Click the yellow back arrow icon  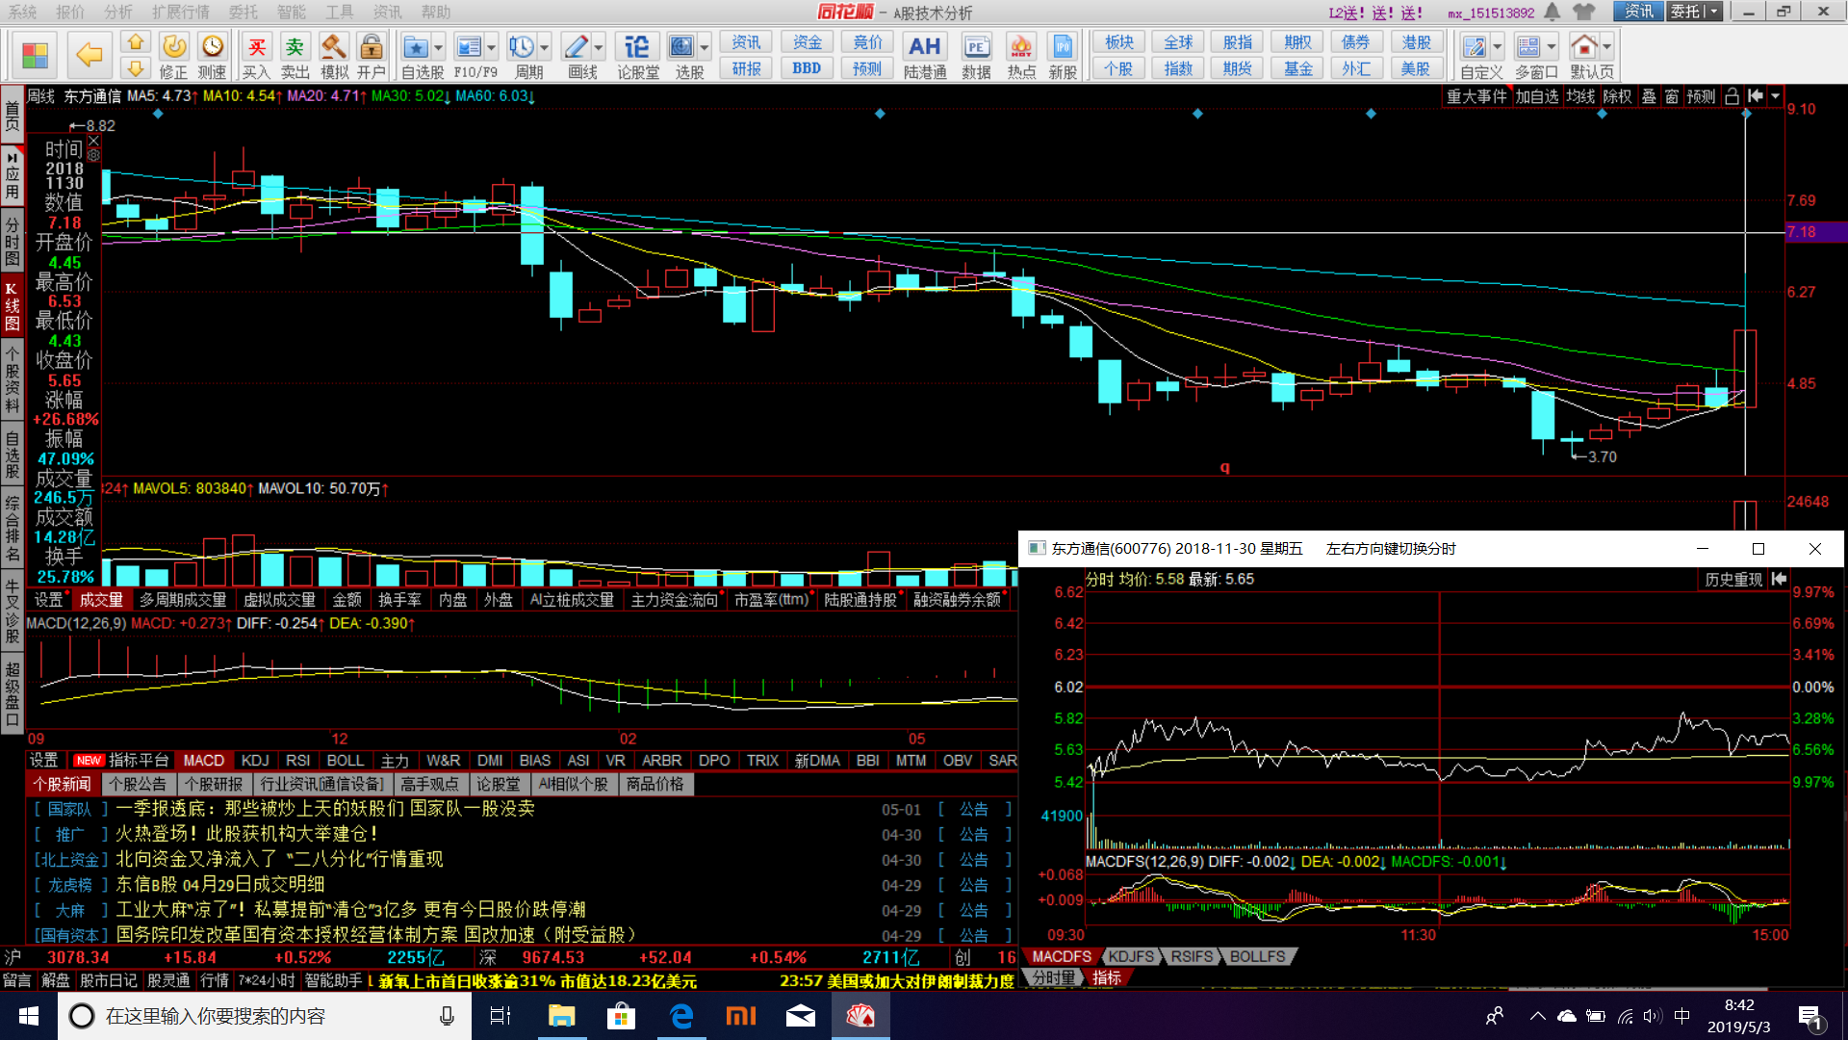coord(89,55)
